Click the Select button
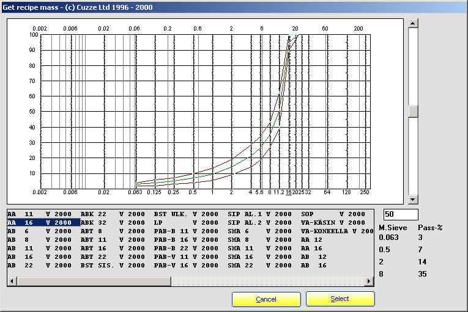Viewport: 468px width, 312px height. 340,299
